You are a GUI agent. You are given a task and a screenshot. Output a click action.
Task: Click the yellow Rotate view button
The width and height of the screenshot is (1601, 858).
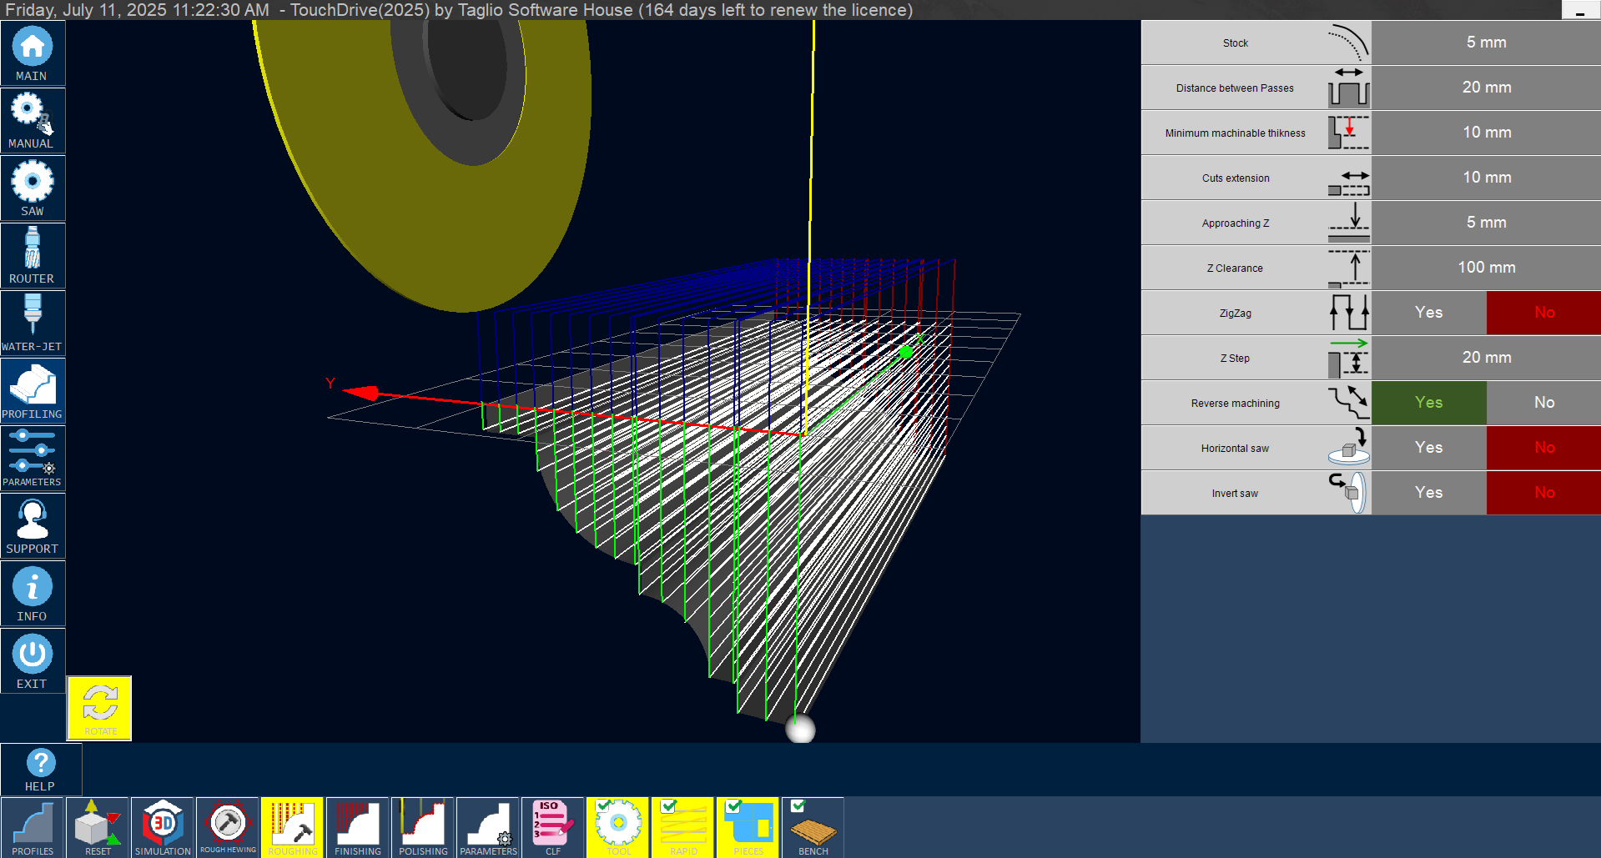coord(100,708)
